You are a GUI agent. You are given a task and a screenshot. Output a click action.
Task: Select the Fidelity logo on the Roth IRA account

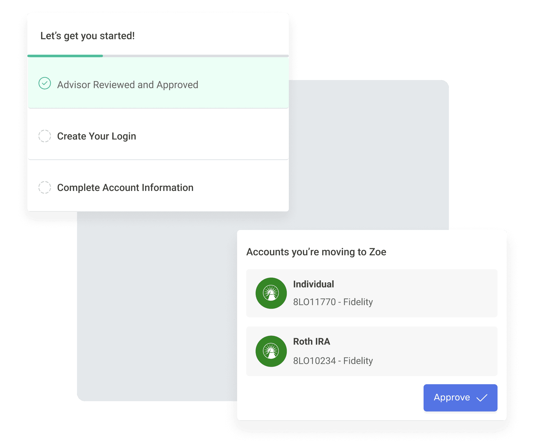271,351
